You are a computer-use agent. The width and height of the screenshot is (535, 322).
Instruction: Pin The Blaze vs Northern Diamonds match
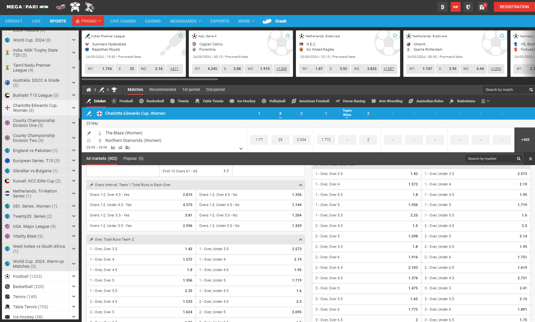tap(89, 133)
